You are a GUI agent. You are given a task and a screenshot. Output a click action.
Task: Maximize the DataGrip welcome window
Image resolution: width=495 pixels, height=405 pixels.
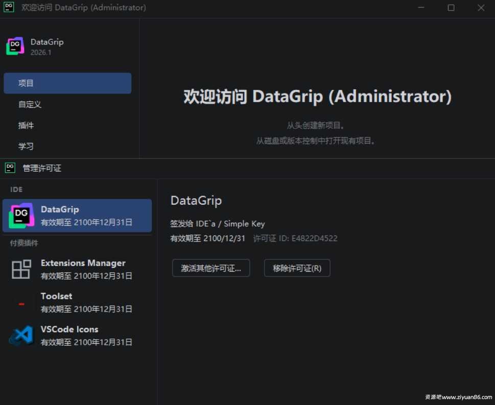451,8
